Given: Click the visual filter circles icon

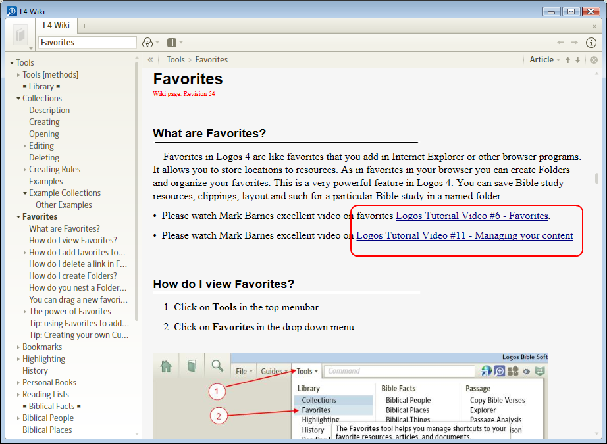Looking at the screenshot, I should tap(147, 43).
